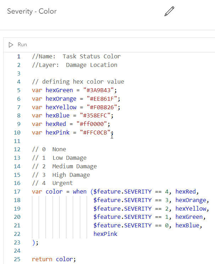Viewport: 215px width, 264px height.
Task: Click the comment '// 3 High Damage'
Action: point(61,175)
